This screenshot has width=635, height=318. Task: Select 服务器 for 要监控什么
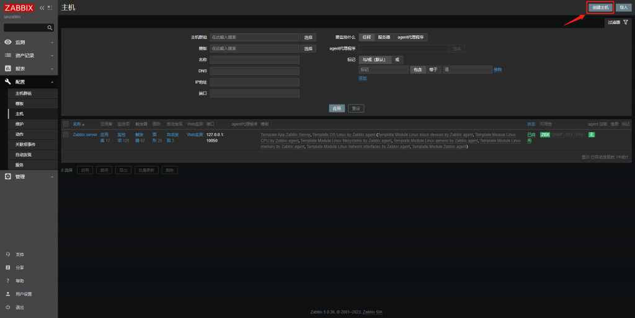pyautogui.click(x=384, y=37)
